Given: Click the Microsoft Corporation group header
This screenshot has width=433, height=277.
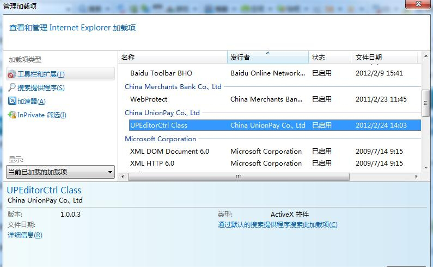Looking at the screenshot, I should pos(160,139).
